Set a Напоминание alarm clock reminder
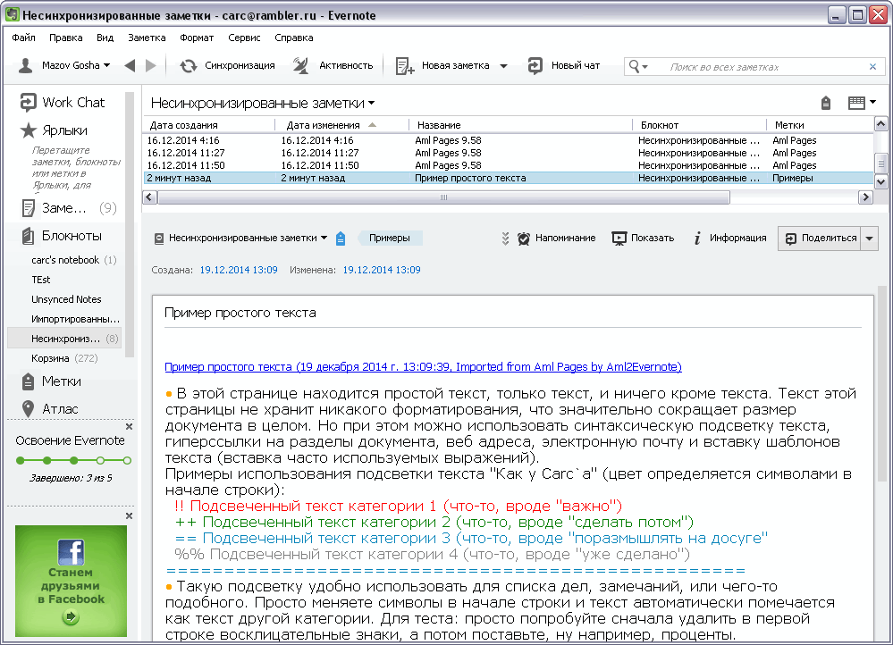The image size is (893, 645). coord(524,239)
